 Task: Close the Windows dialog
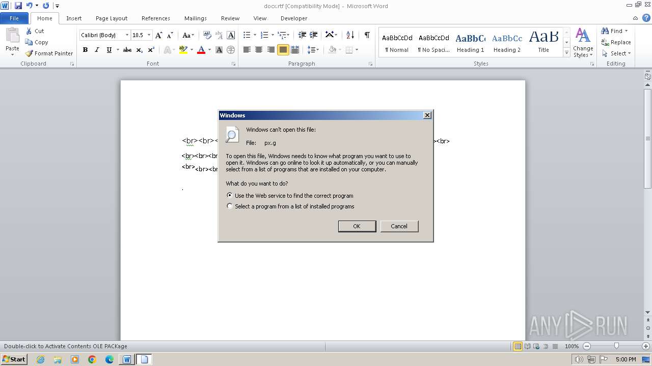pyautogui.click(x=427, y=115)
